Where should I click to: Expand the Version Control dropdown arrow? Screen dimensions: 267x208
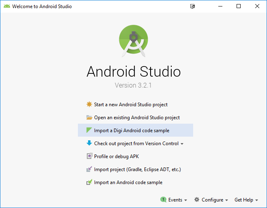(x=182, y=144)
